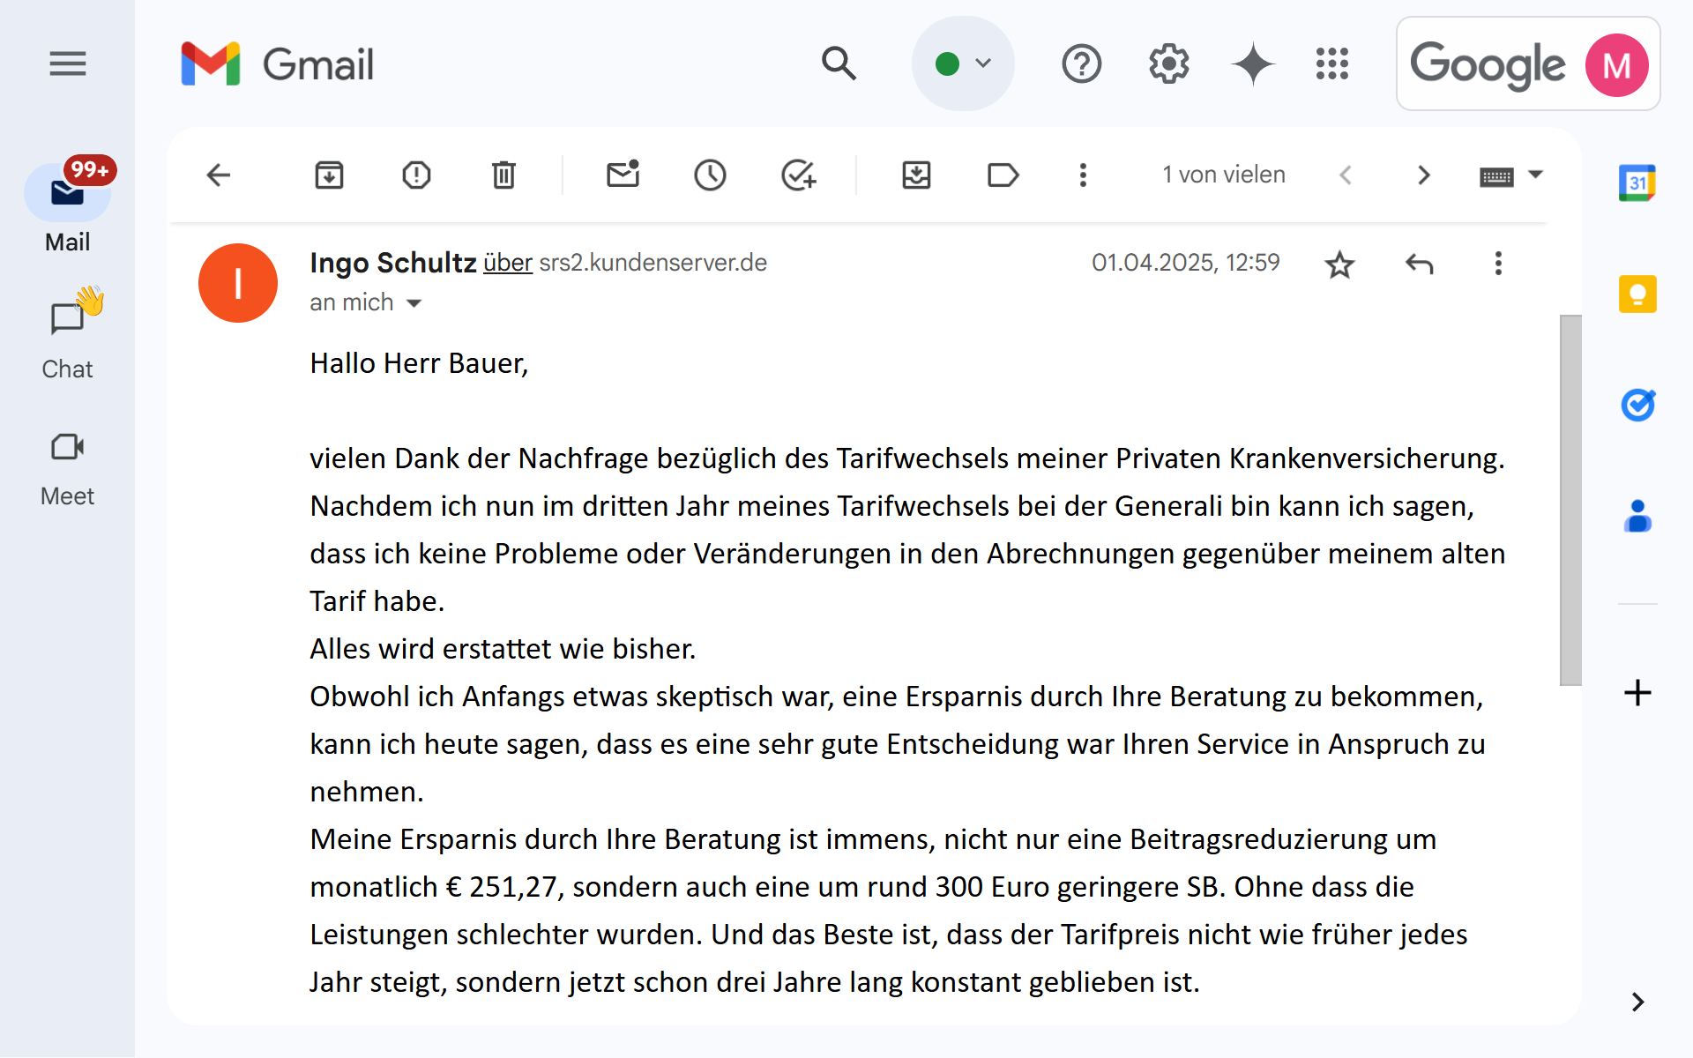1693x1058 pixels.
Task: Add the email to Tasks
Action: [798, 175]
